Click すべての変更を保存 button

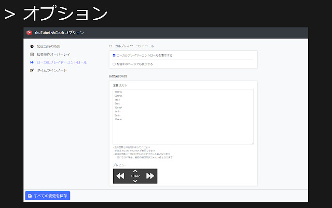(48, 196)
